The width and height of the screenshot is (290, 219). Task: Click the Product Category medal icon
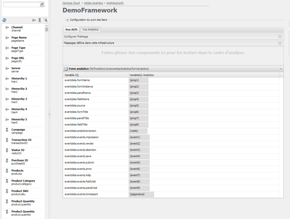click(7, 181)
